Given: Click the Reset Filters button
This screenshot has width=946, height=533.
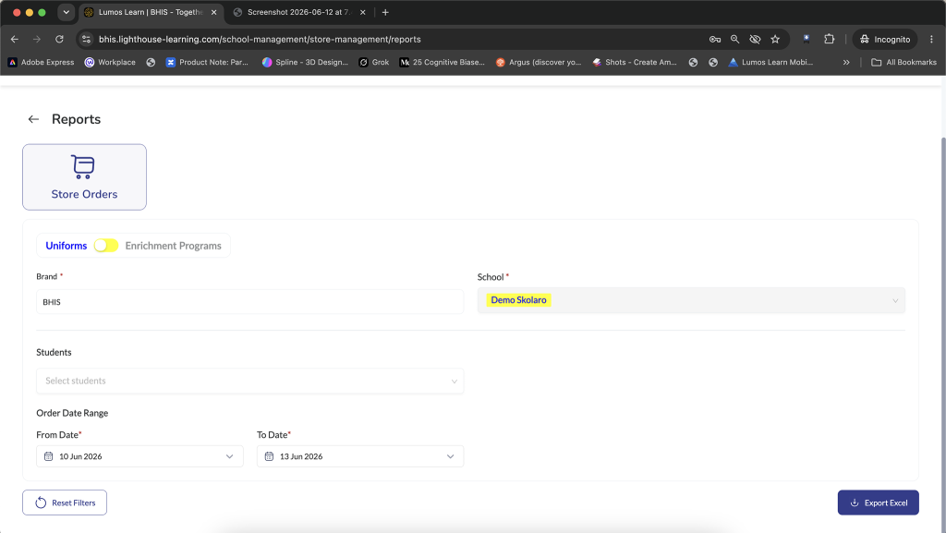Looking at the screenshot, I should [x=65, y=503].
